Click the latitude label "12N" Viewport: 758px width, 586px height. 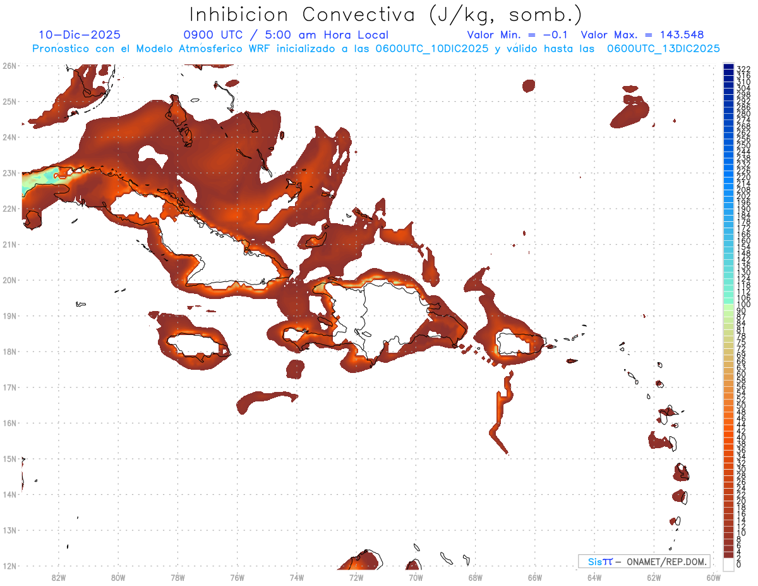(x=9, y=566)
